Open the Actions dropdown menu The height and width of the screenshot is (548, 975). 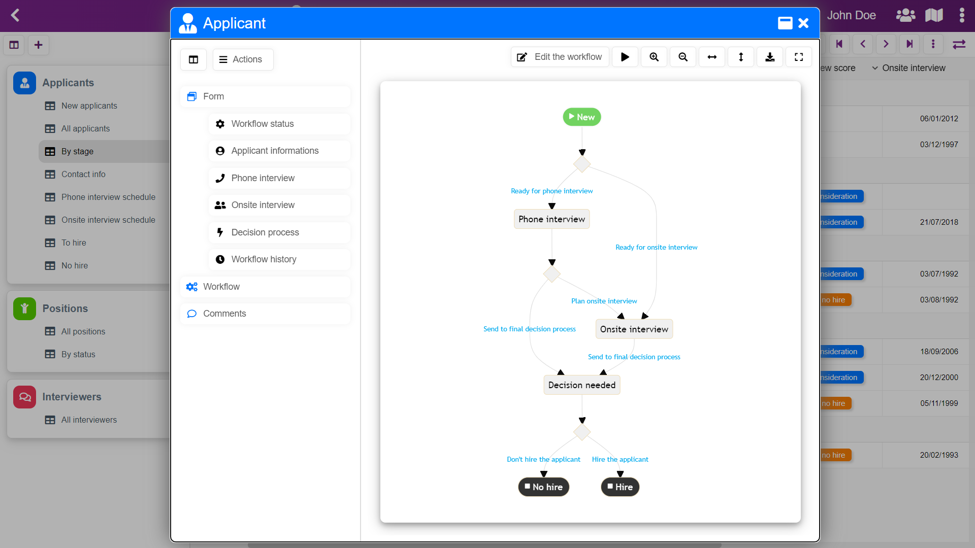(242, 59)
